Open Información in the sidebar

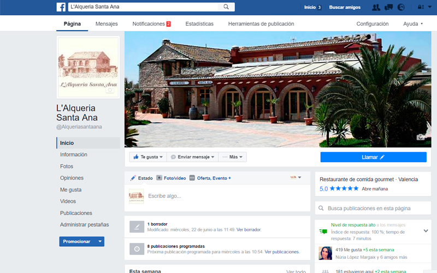click(74, 155)
